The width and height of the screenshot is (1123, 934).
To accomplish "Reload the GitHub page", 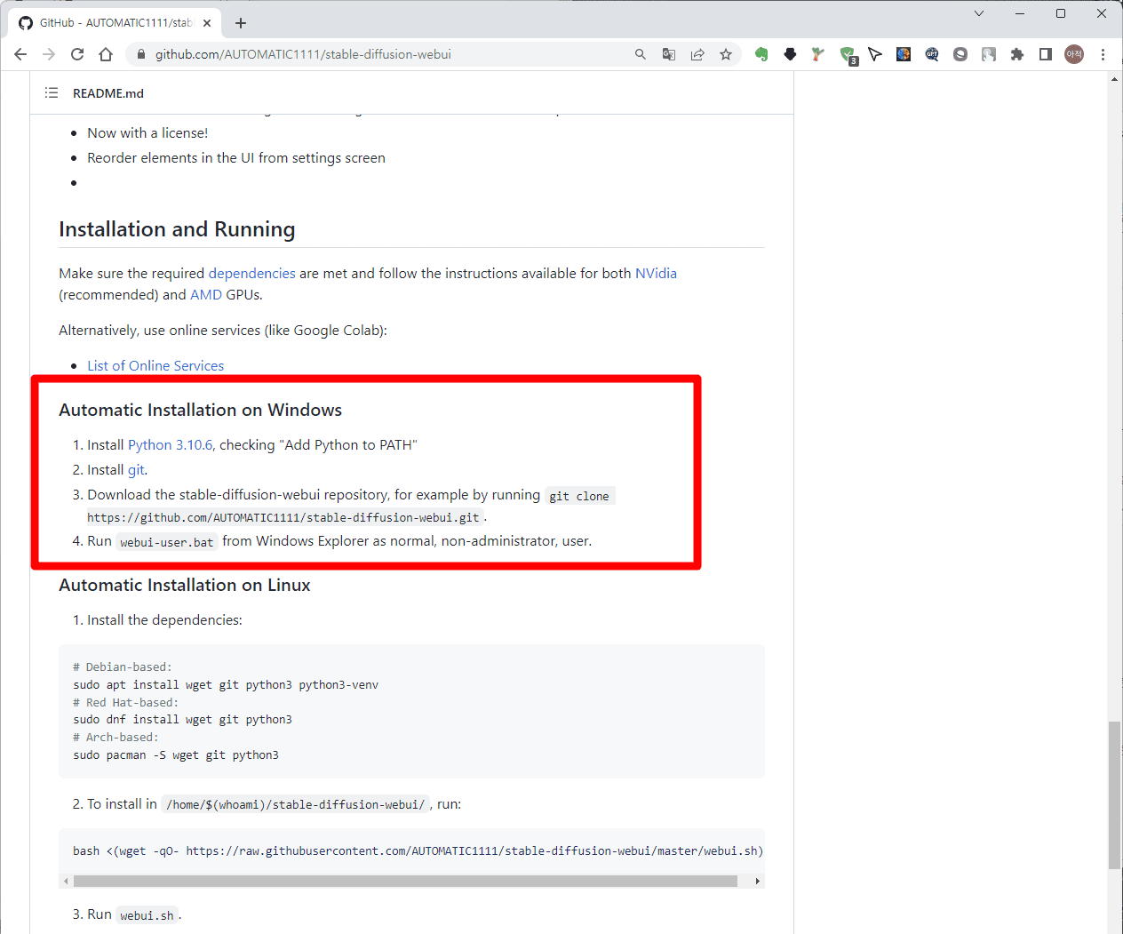I will (x=77, y=54).
